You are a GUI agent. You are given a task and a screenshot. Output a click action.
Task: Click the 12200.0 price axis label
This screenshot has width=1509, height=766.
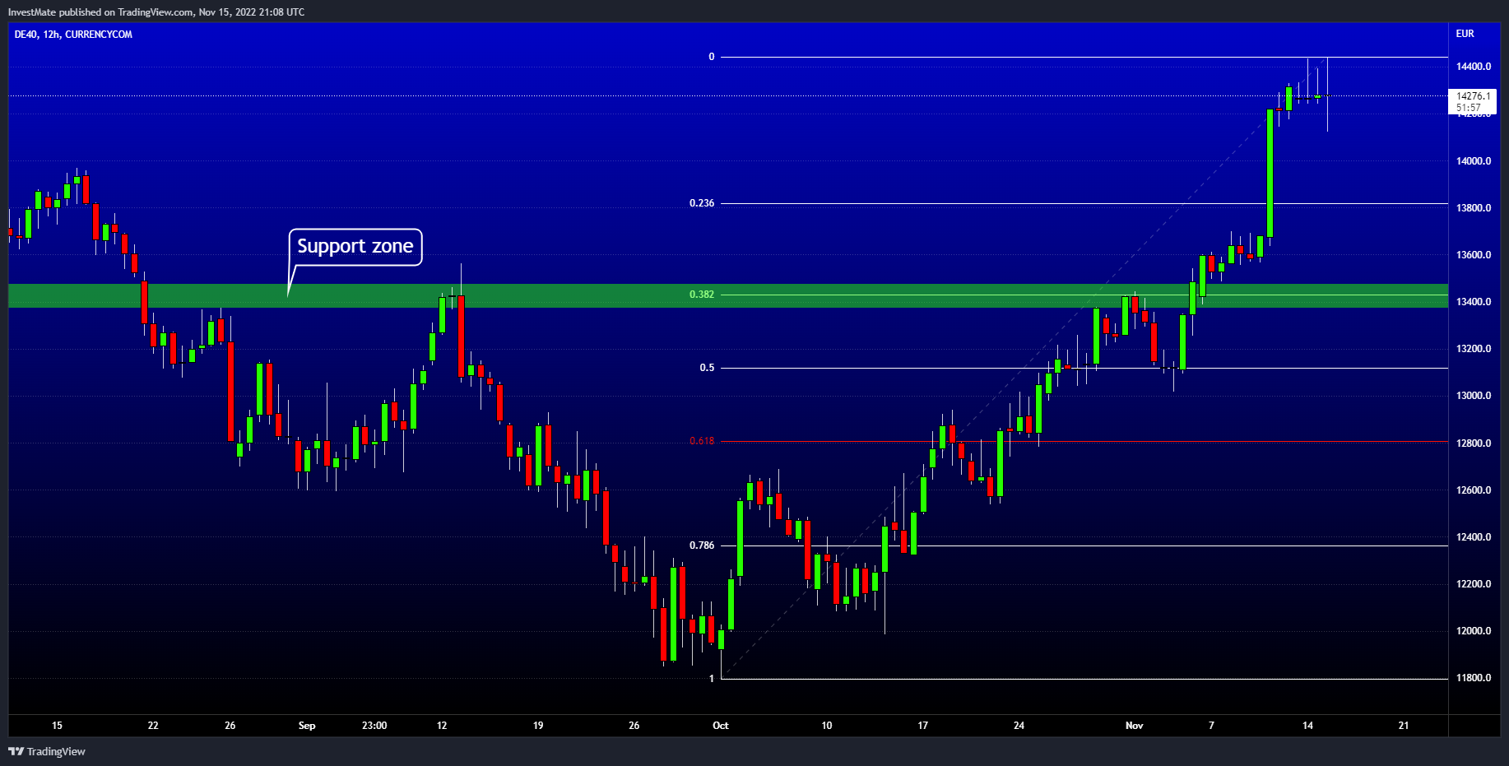point(1474,584)
